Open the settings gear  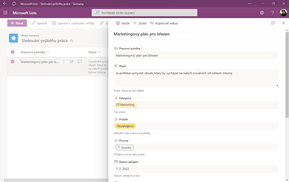pos(262,12)
